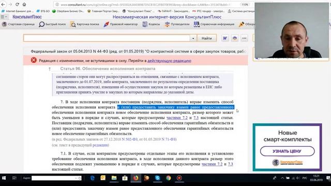
Task: Click the highlighted text in paragraph 7
Action: (175, 107)
